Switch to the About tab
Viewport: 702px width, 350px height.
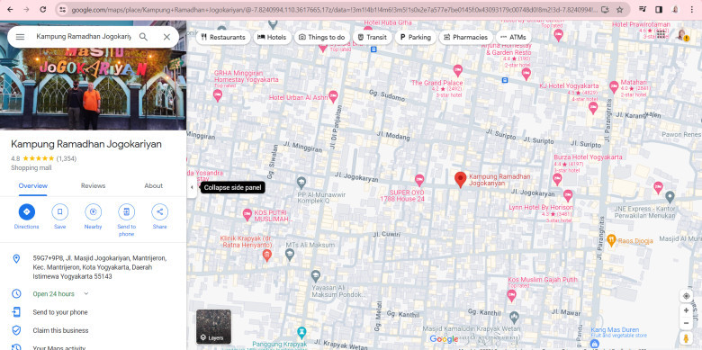[154, 185]
